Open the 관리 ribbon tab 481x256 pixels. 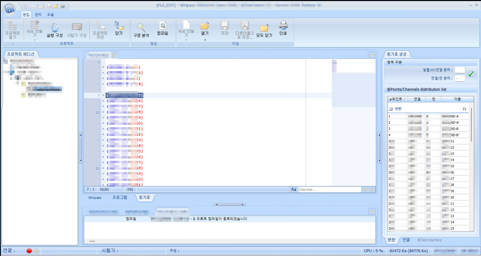38,14
